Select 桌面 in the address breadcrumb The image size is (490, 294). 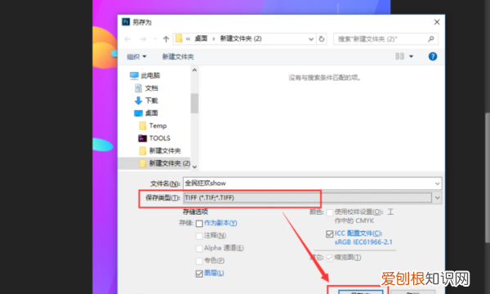coord(201,38)
